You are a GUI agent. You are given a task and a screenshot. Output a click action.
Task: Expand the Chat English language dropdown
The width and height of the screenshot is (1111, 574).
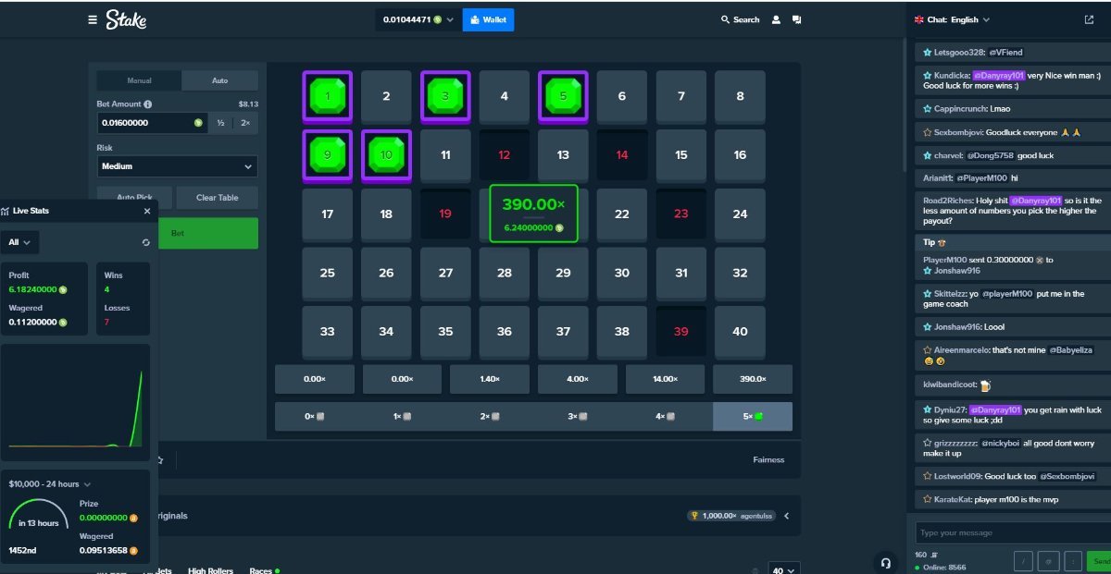(x=952, y=19)
